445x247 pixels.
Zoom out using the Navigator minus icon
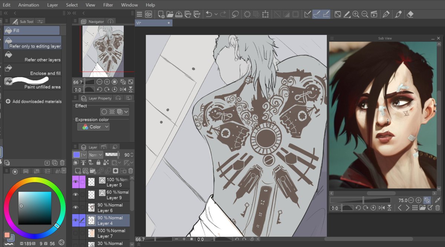(x=99, y=82)
